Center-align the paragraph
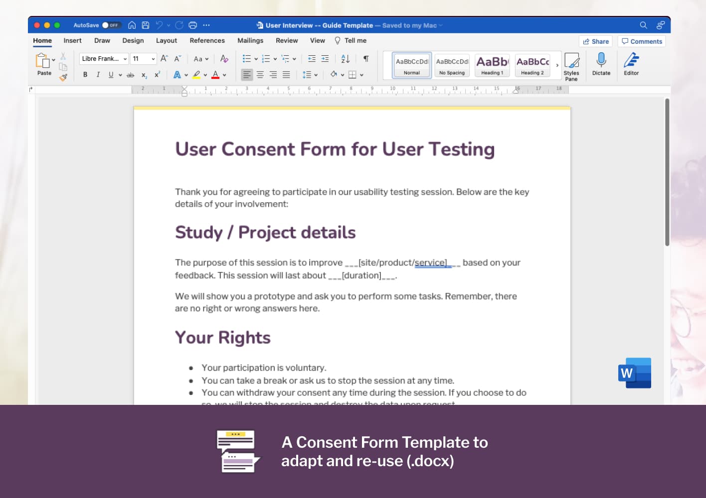The height and width of the screenshot is (498, 706). click(260, 75)
